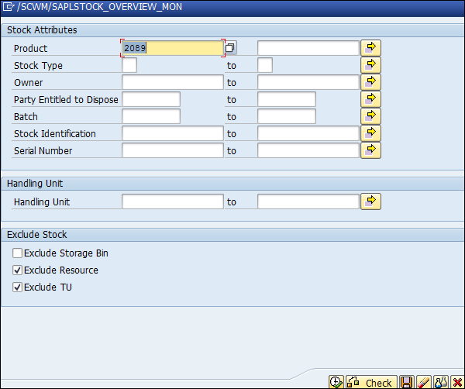Click the red X cancel icon
This screenshot has width=465, height=389.
point(456,382)
